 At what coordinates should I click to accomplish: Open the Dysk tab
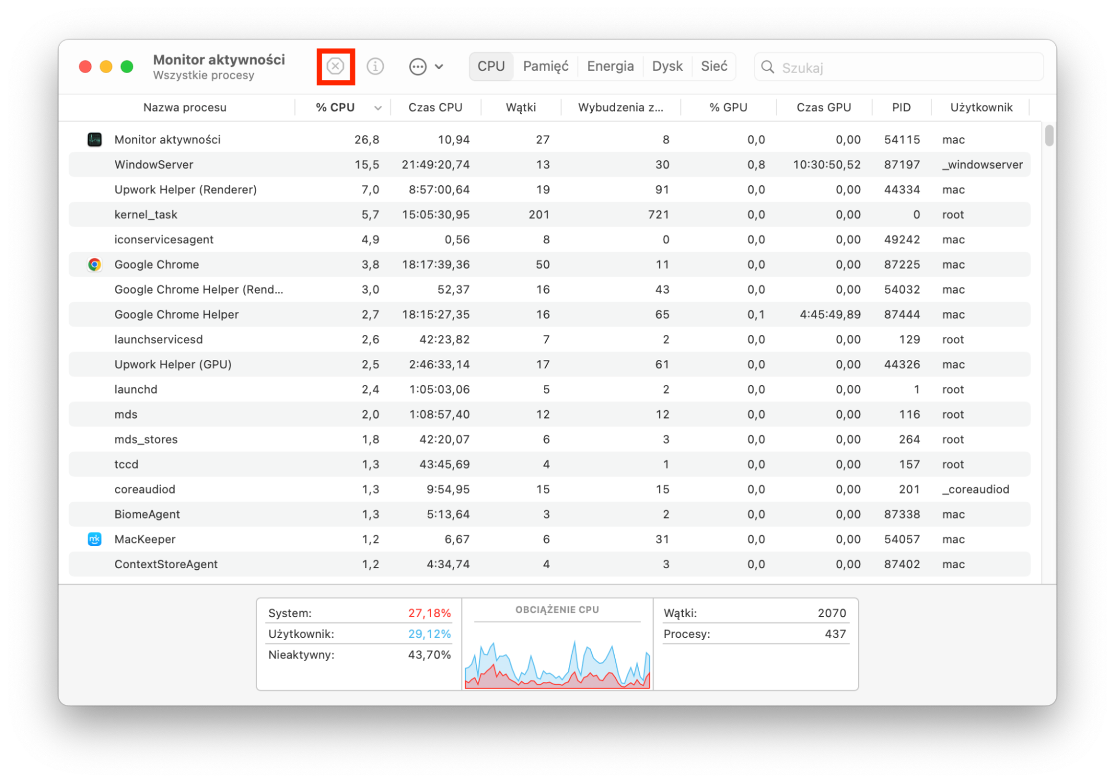click(x=667, y=66)
